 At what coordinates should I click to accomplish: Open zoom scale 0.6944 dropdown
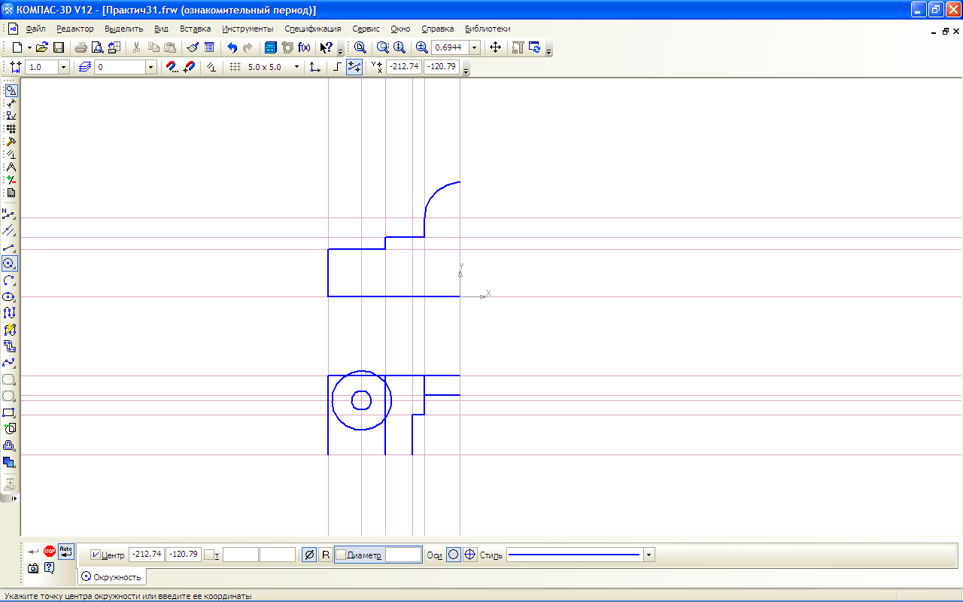coord(475,47)
